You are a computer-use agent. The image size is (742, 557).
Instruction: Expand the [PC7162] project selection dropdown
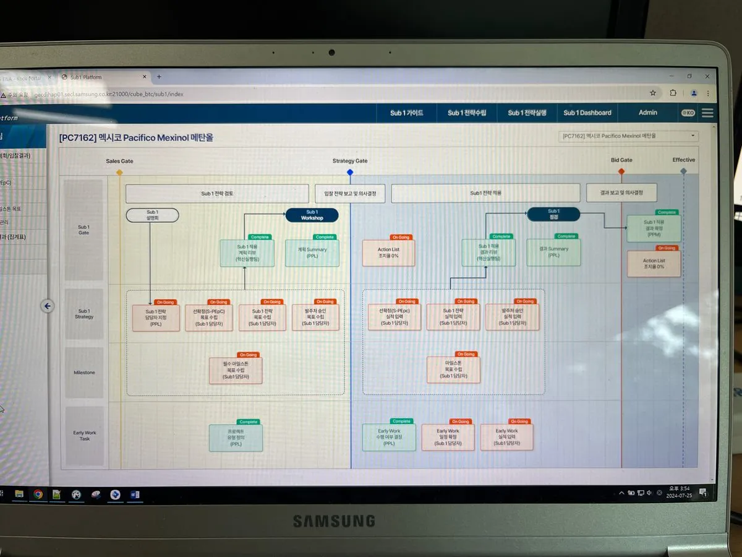pyautogui.click(x=629, y=136)
